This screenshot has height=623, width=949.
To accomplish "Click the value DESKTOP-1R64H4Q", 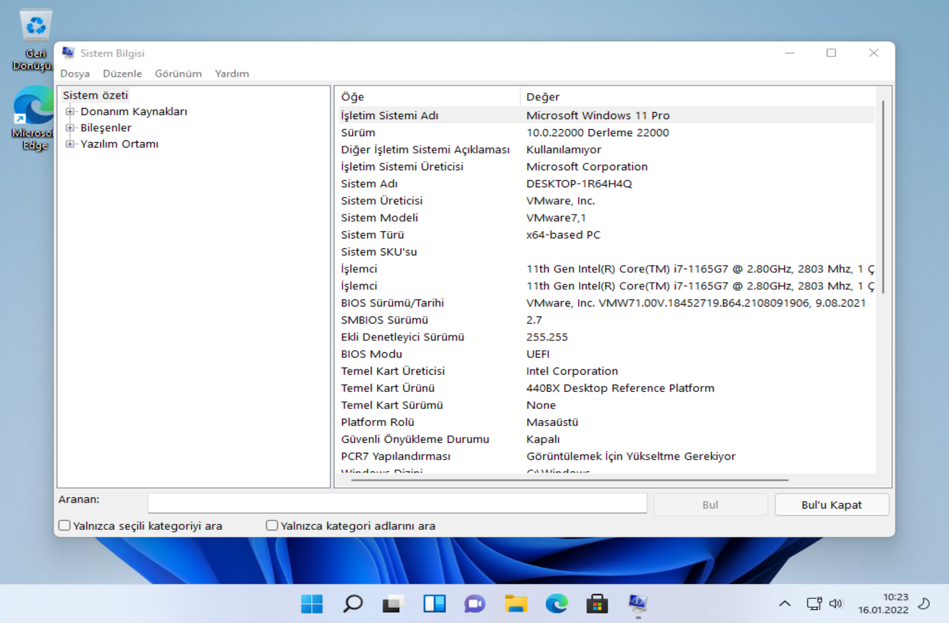I will point(579,183).
